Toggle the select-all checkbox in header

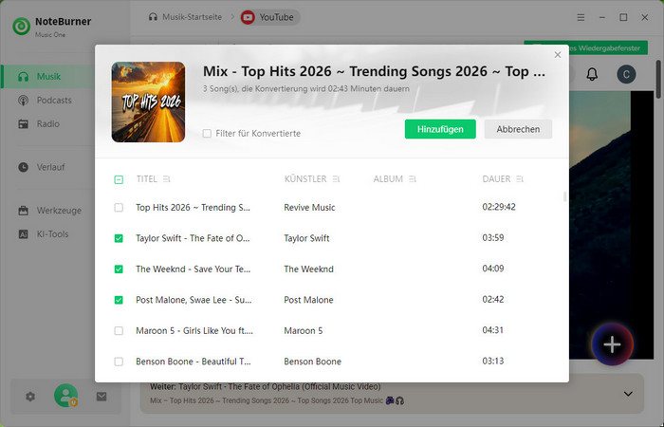pyautogui.click(x=119, y=179)
